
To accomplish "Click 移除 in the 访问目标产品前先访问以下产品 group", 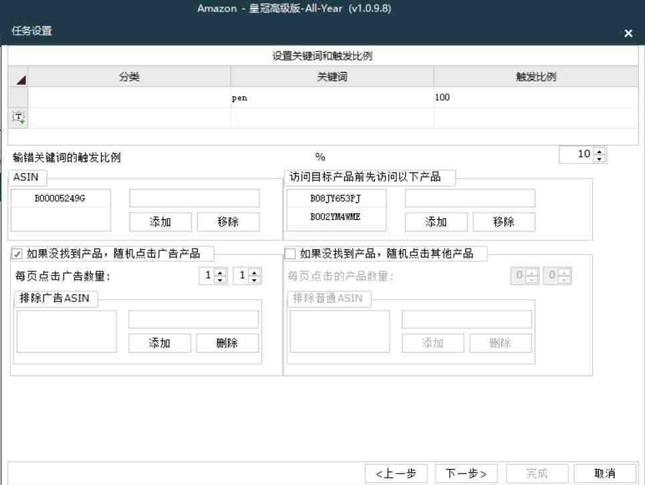I will coord(504,222).
